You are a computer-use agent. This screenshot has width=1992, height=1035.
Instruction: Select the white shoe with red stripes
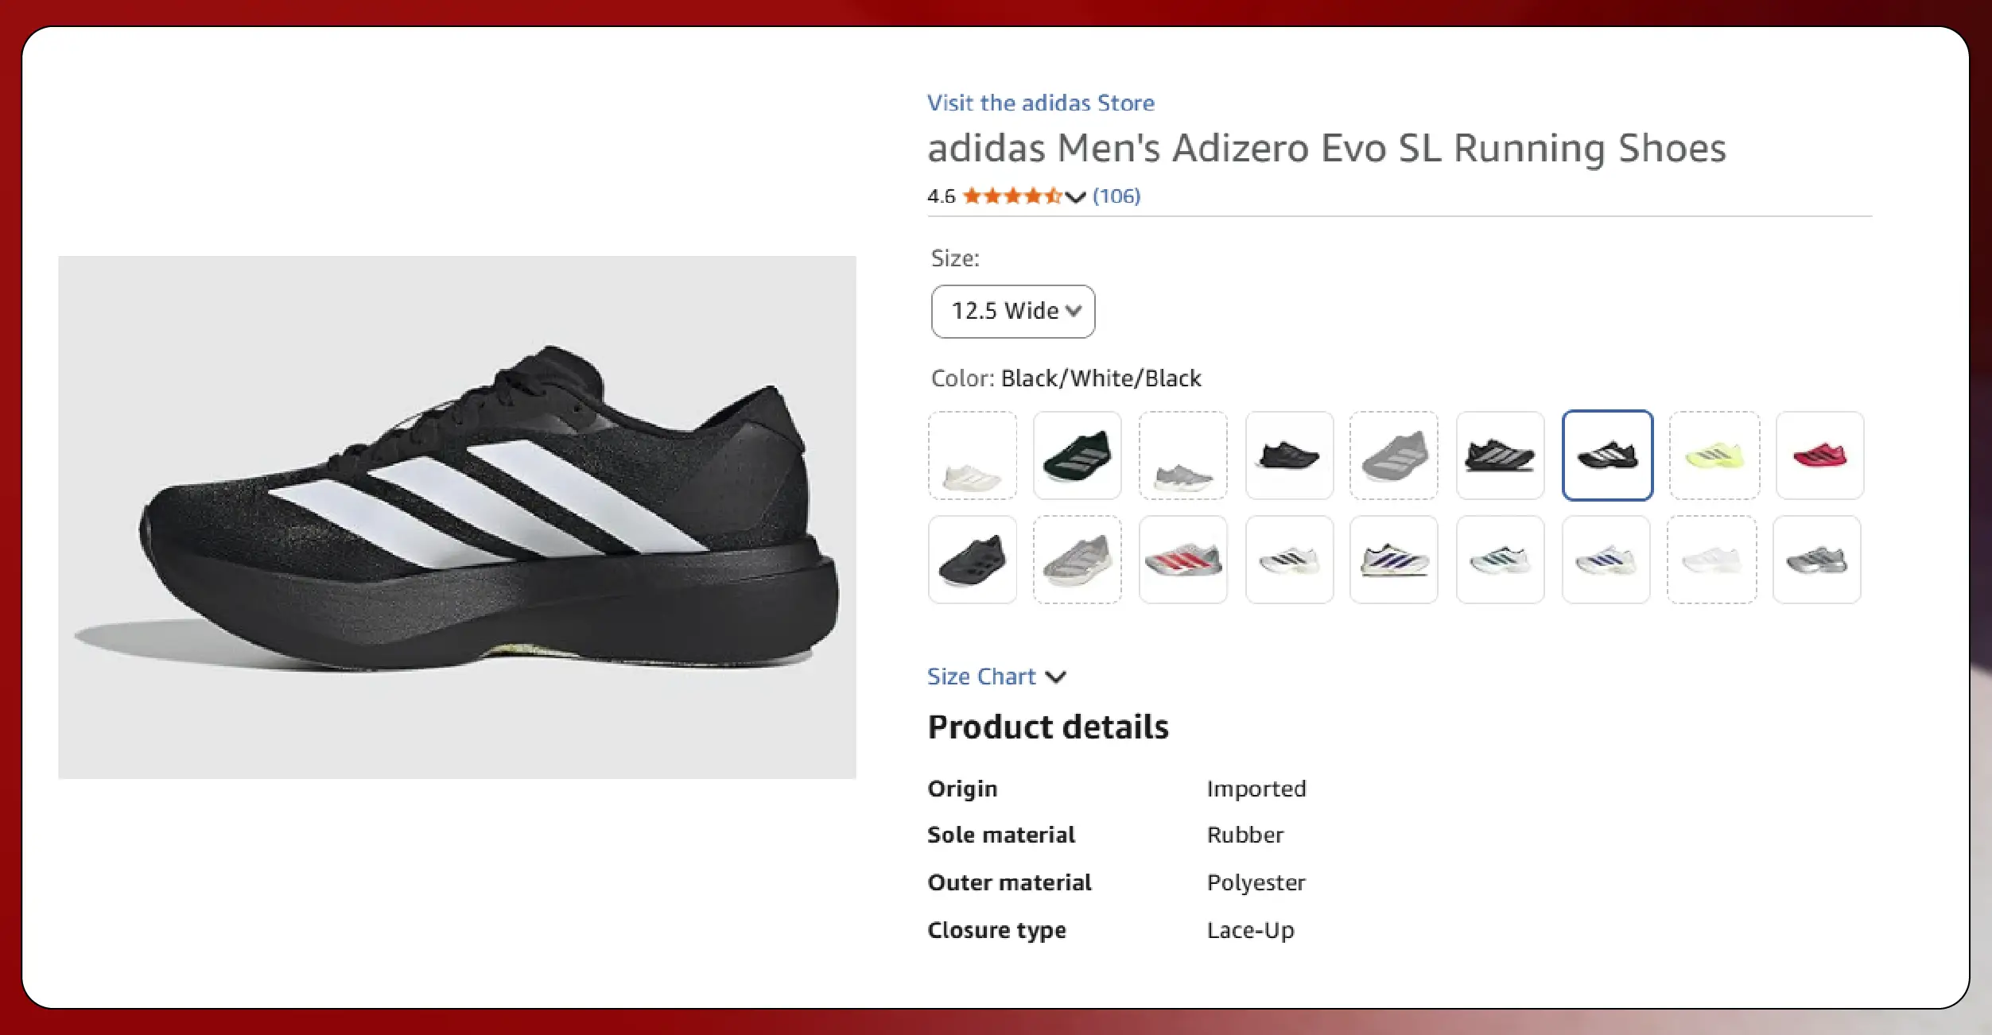1182,560
